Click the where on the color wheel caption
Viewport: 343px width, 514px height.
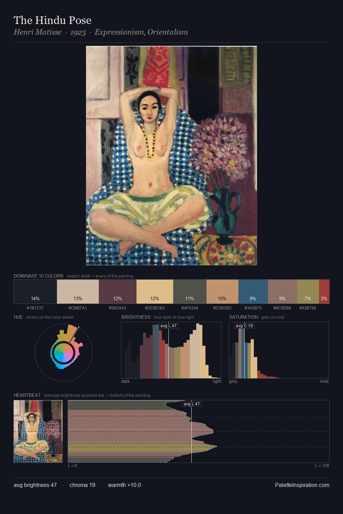pyautogui.click(x=50, y=317)
